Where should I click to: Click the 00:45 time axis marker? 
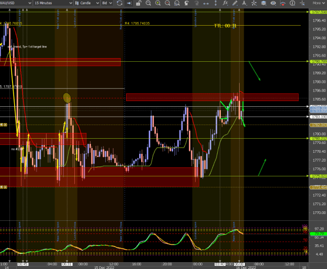point(22,264)
